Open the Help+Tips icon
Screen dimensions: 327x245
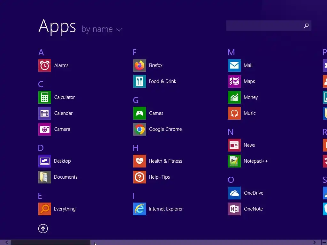coord(140,177)
